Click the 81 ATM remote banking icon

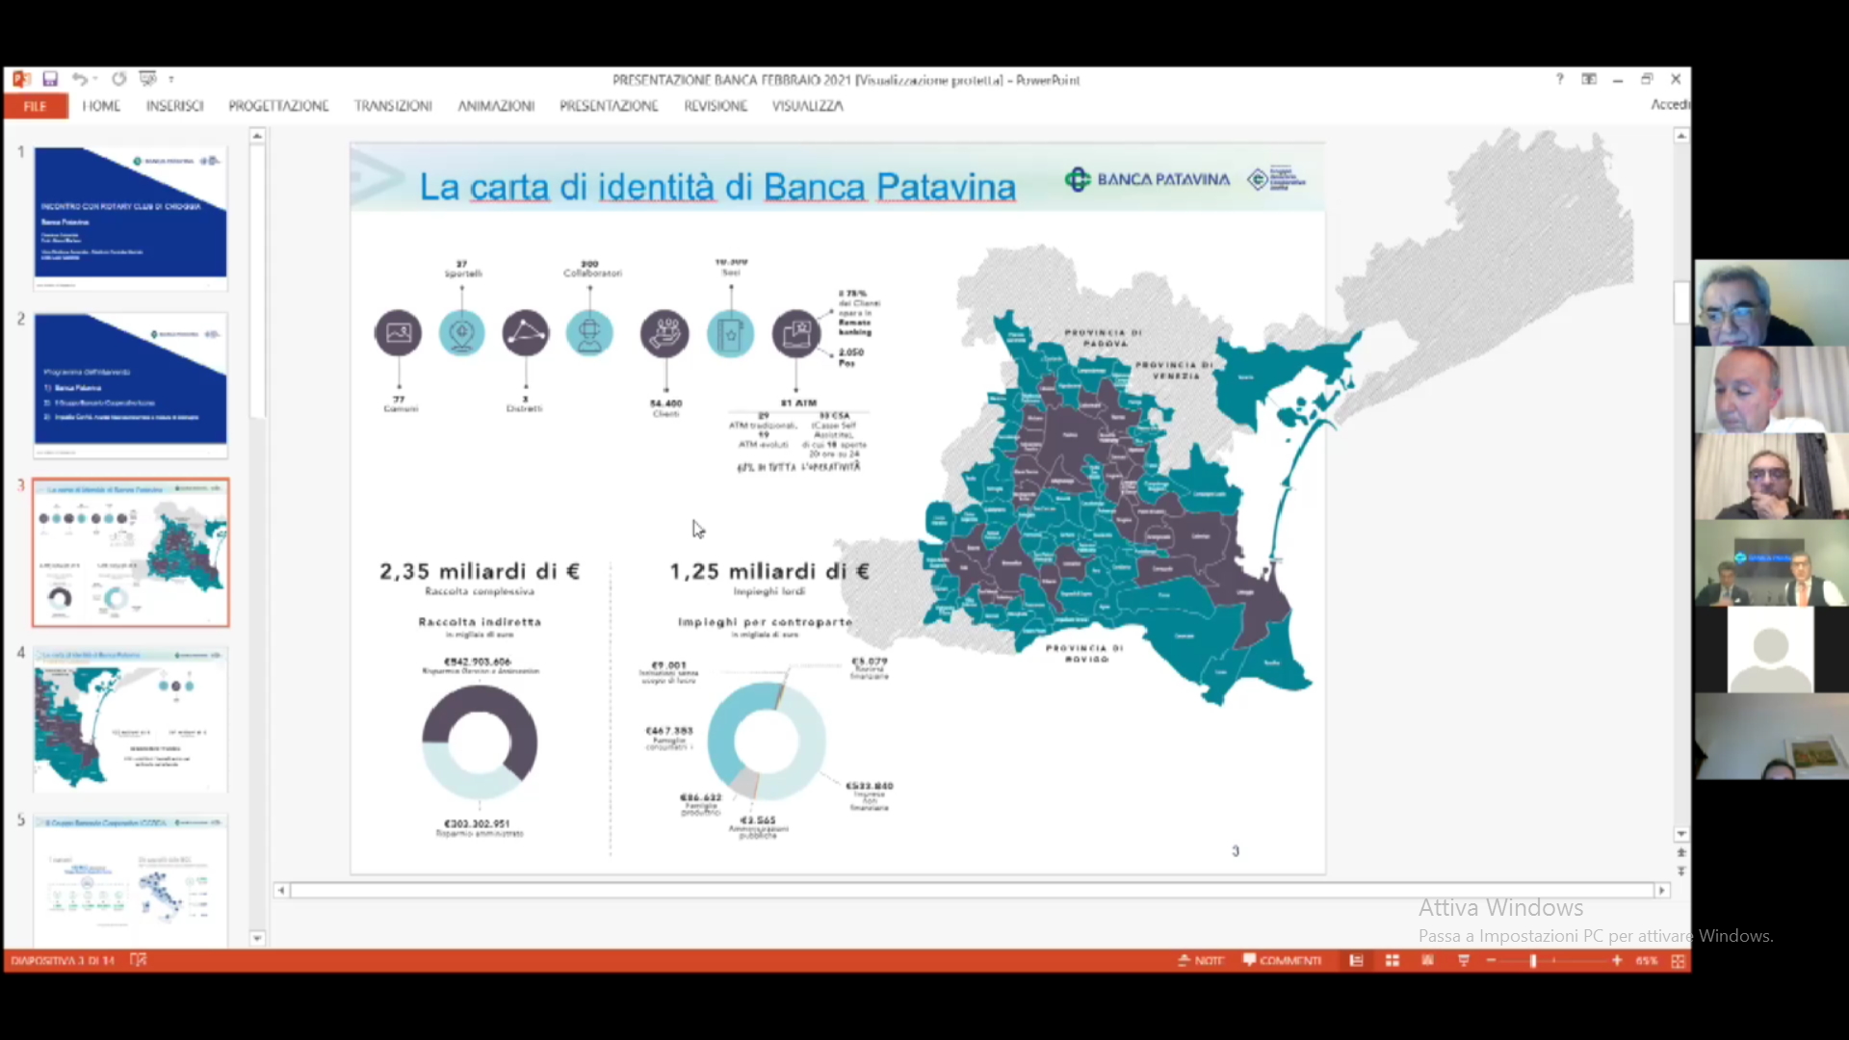[x=796, y=333]
